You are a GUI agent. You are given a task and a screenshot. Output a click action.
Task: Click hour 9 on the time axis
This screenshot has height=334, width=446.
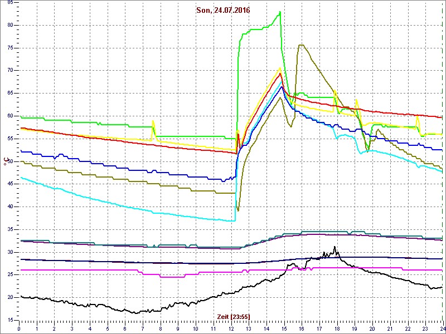click(x=178, y=329)
